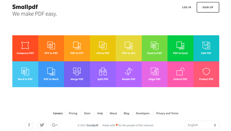Viewport: 231px width, 131px height.
Task: Open the eSign PDF tool icon
Action: point(155,71)
